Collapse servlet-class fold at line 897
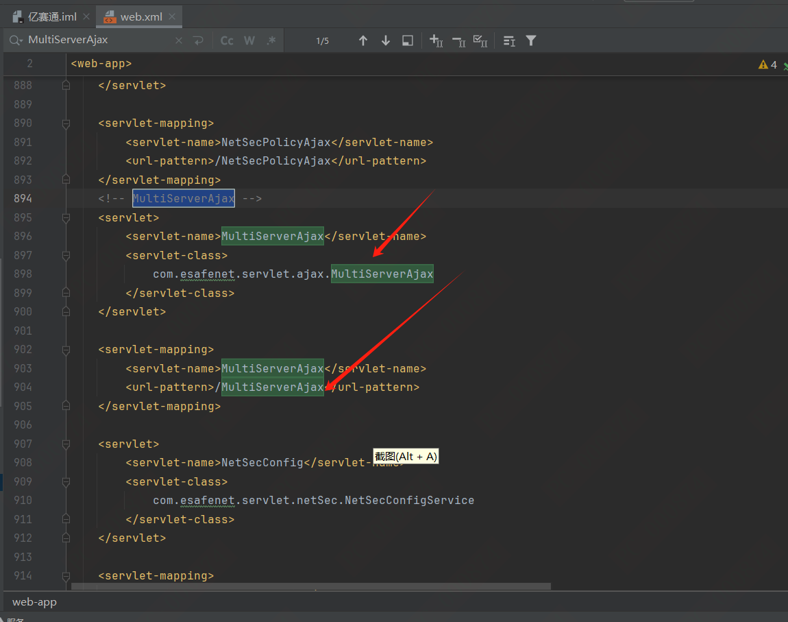Image resolution: width=788 pixels, height=622 pixels. 66,255
